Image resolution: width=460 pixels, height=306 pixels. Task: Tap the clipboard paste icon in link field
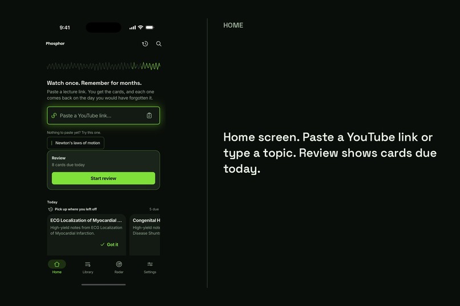(149, 115)
